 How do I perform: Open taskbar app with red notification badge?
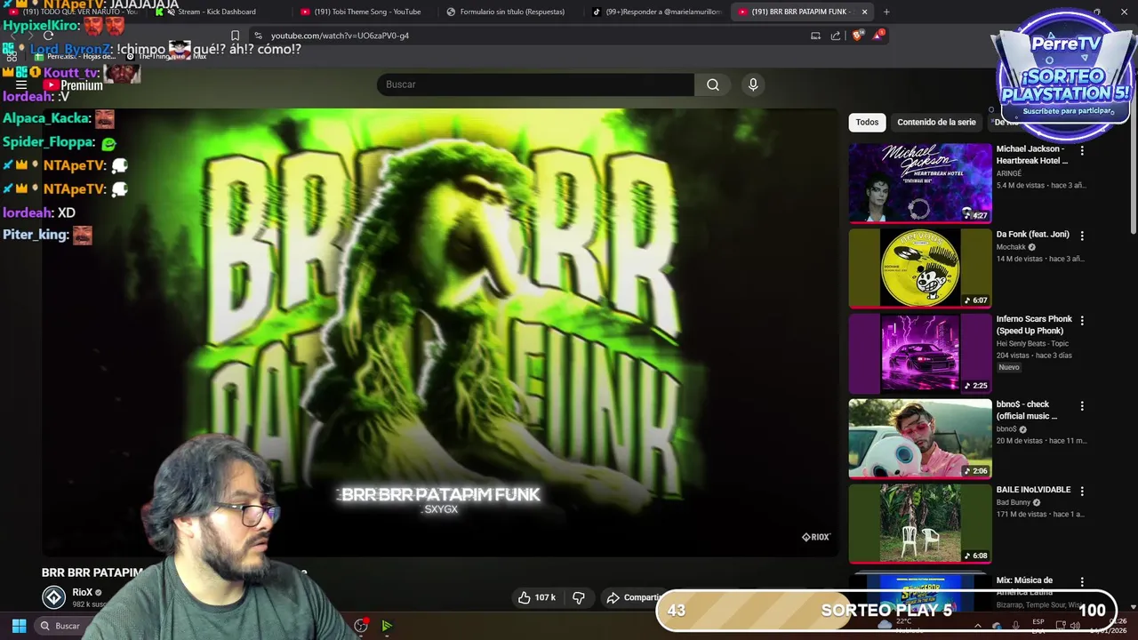pos(361,626)
